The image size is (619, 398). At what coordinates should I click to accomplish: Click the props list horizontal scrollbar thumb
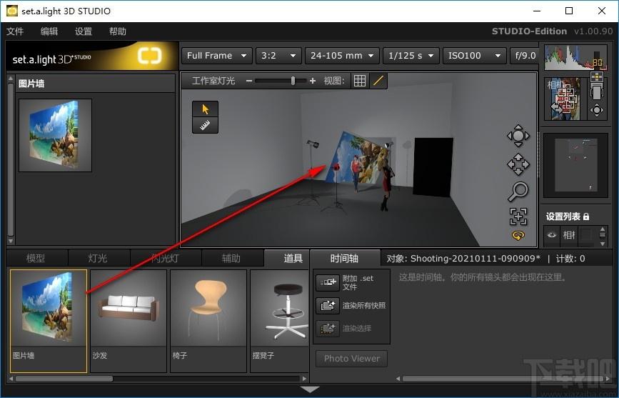pyautogui.click(x=64, y=379)
